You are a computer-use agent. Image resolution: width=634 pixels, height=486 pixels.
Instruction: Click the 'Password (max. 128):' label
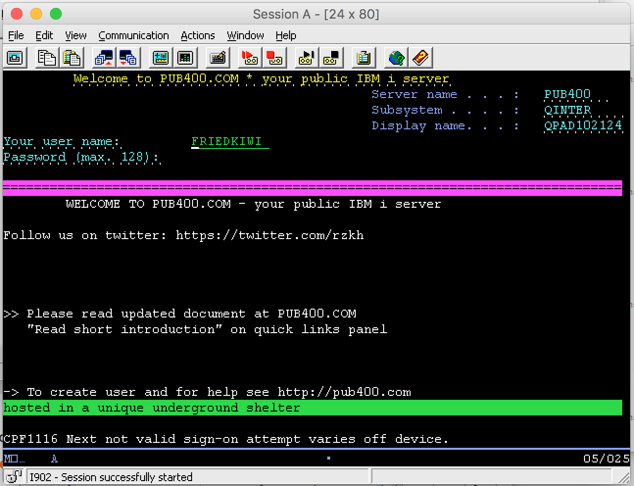(81, 157)
